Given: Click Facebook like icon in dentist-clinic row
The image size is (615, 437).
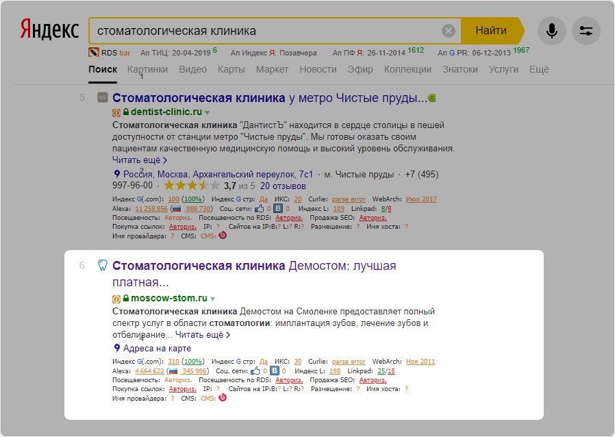Looking at the screenshot, I should click(260, 208).
